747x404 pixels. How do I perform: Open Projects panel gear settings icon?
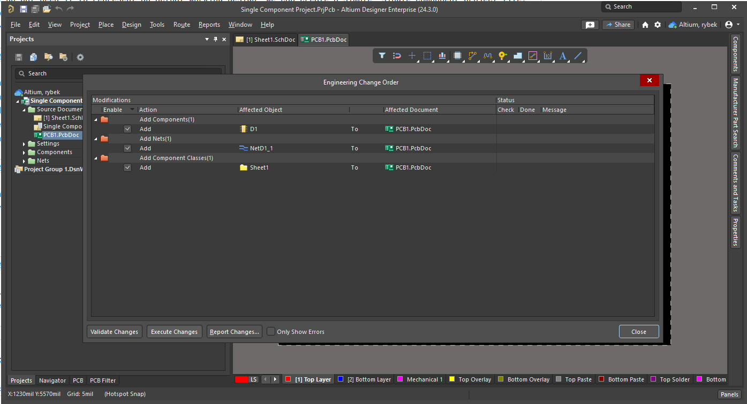80,57
